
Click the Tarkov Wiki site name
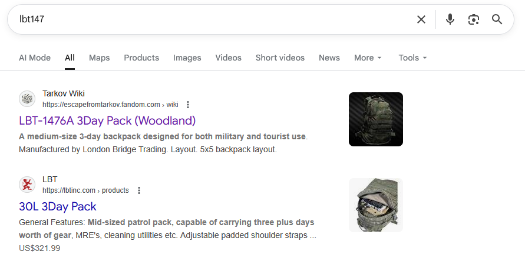pos(64,93)
